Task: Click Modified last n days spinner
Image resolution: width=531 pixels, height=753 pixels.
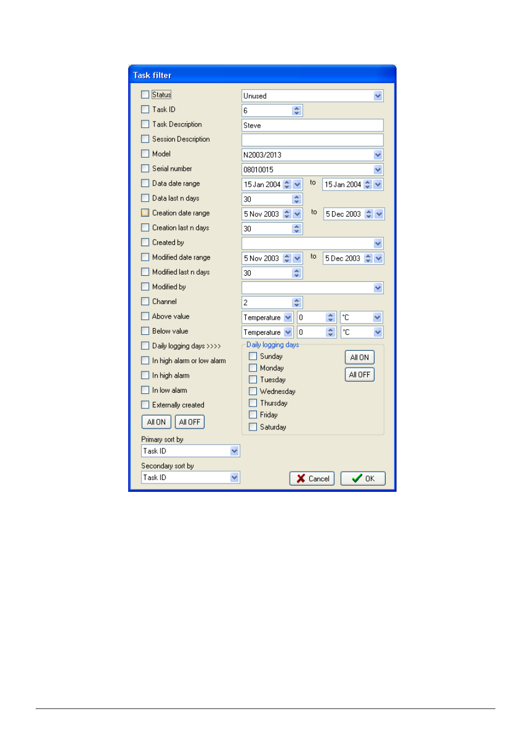Action: coord(296,273)
